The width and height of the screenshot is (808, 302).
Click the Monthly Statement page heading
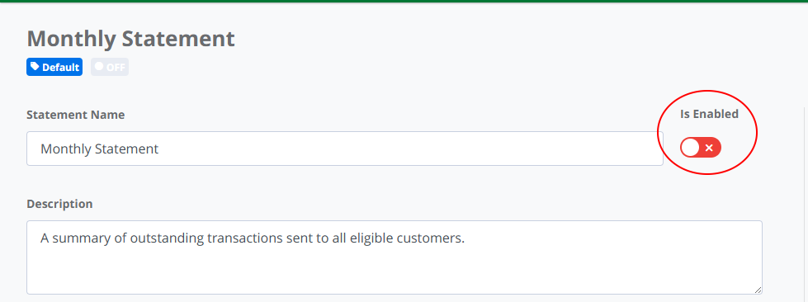pos(131,39)
